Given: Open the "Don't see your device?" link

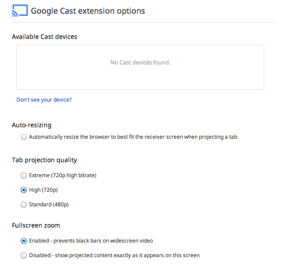Looking at the screenshot, I should [x=44, y=100].
